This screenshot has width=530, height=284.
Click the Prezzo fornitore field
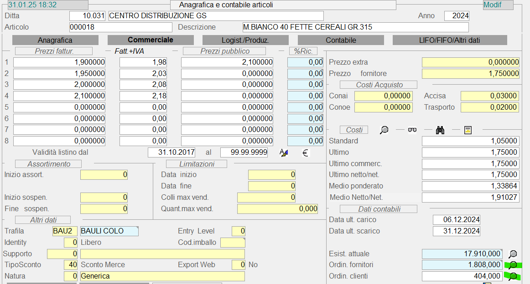pyautogui.click(x=470, y=73)
